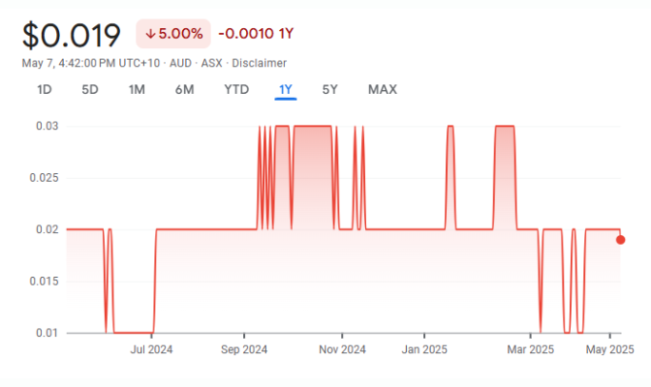Click the $0.019 price value
651x387 pixels.
[72, 36]
